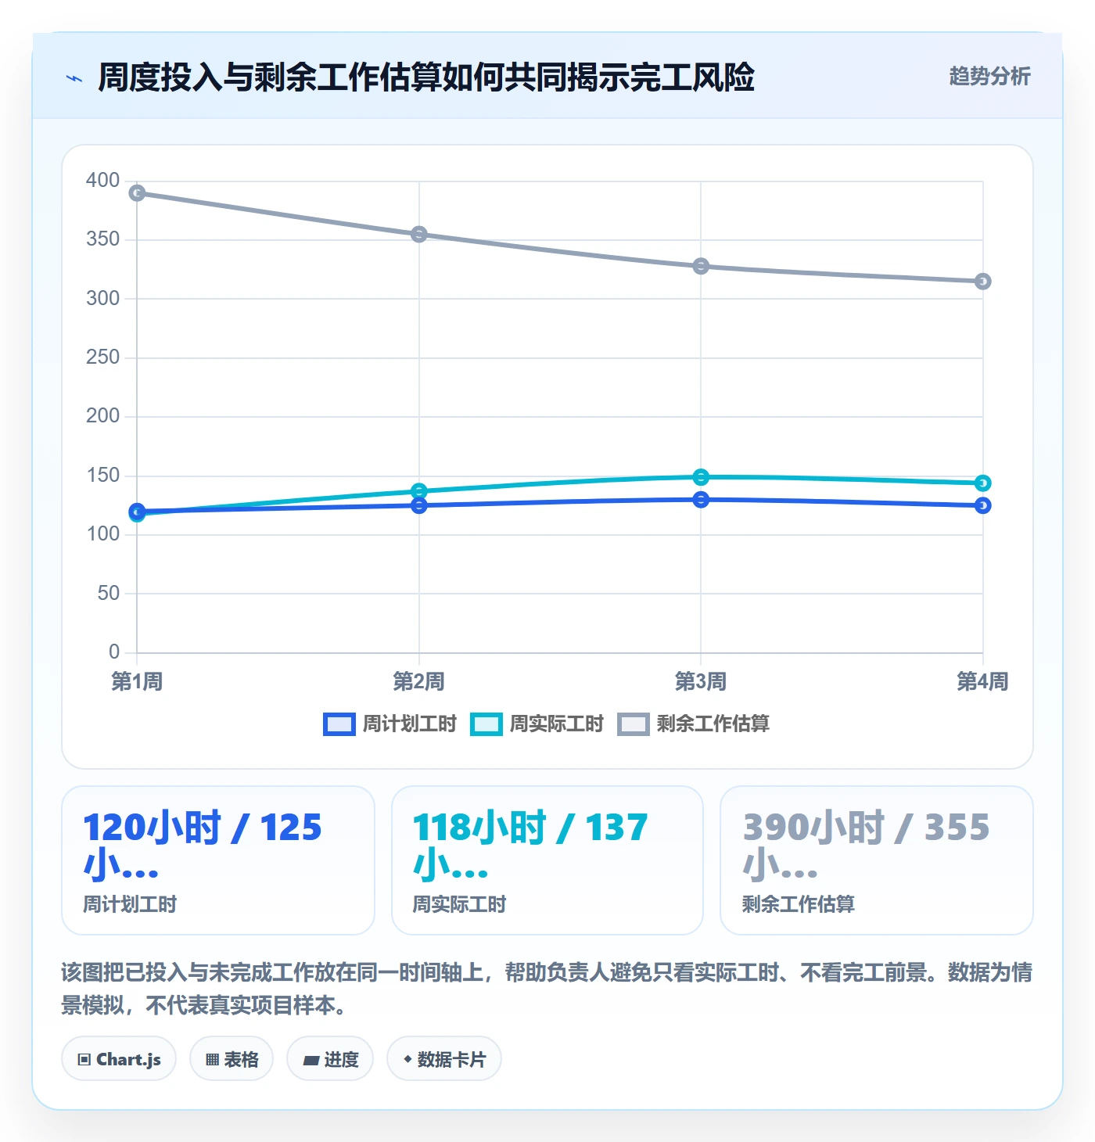This screenshot has height=1142, width=1095.
Task: Click the 第2周 x-axis label
Action: tap(419, 682)
